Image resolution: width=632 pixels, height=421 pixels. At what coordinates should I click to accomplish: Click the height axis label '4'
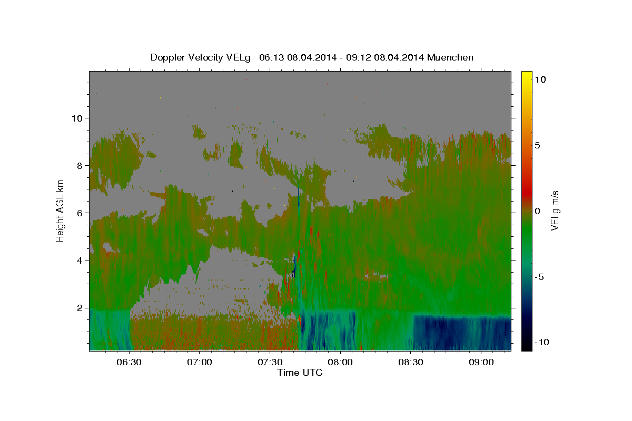80,260
